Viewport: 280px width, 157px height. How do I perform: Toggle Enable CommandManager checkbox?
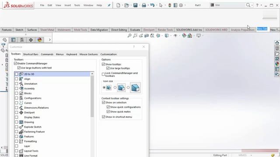(x=15, y=63)
